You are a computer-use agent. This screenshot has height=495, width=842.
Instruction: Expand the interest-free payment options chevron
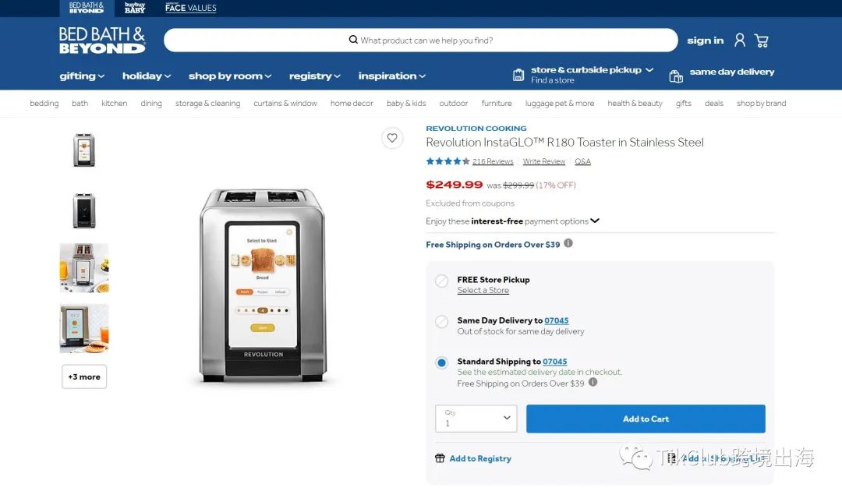coord(594,221)
